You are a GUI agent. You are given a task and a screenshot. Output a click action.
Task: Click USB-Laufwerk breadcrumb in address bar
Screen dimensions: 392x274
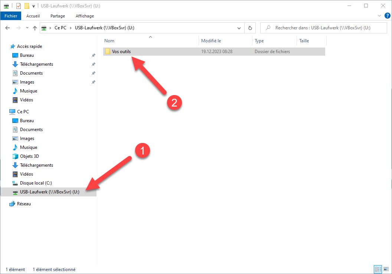(x=105, y=28)
